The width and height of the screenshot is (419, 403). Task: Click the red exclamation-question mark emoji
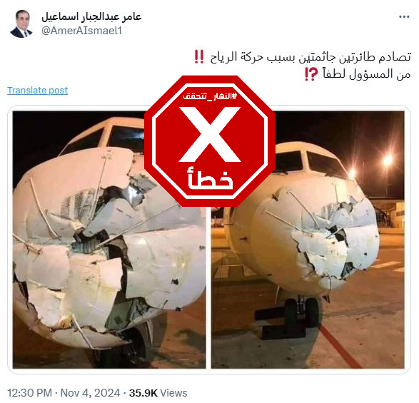pos(311,74)
